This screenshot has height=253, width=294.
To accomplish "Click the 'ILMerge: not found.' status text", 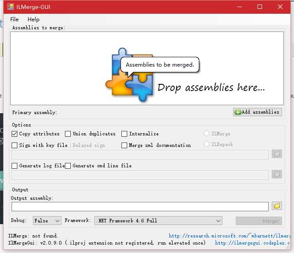I will [x=33, y=236].
